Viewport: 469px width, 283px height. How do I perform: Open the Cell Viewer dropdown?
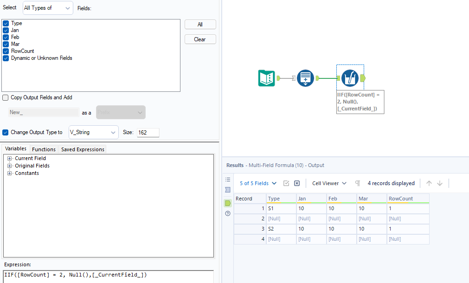(x=328, y=183)
